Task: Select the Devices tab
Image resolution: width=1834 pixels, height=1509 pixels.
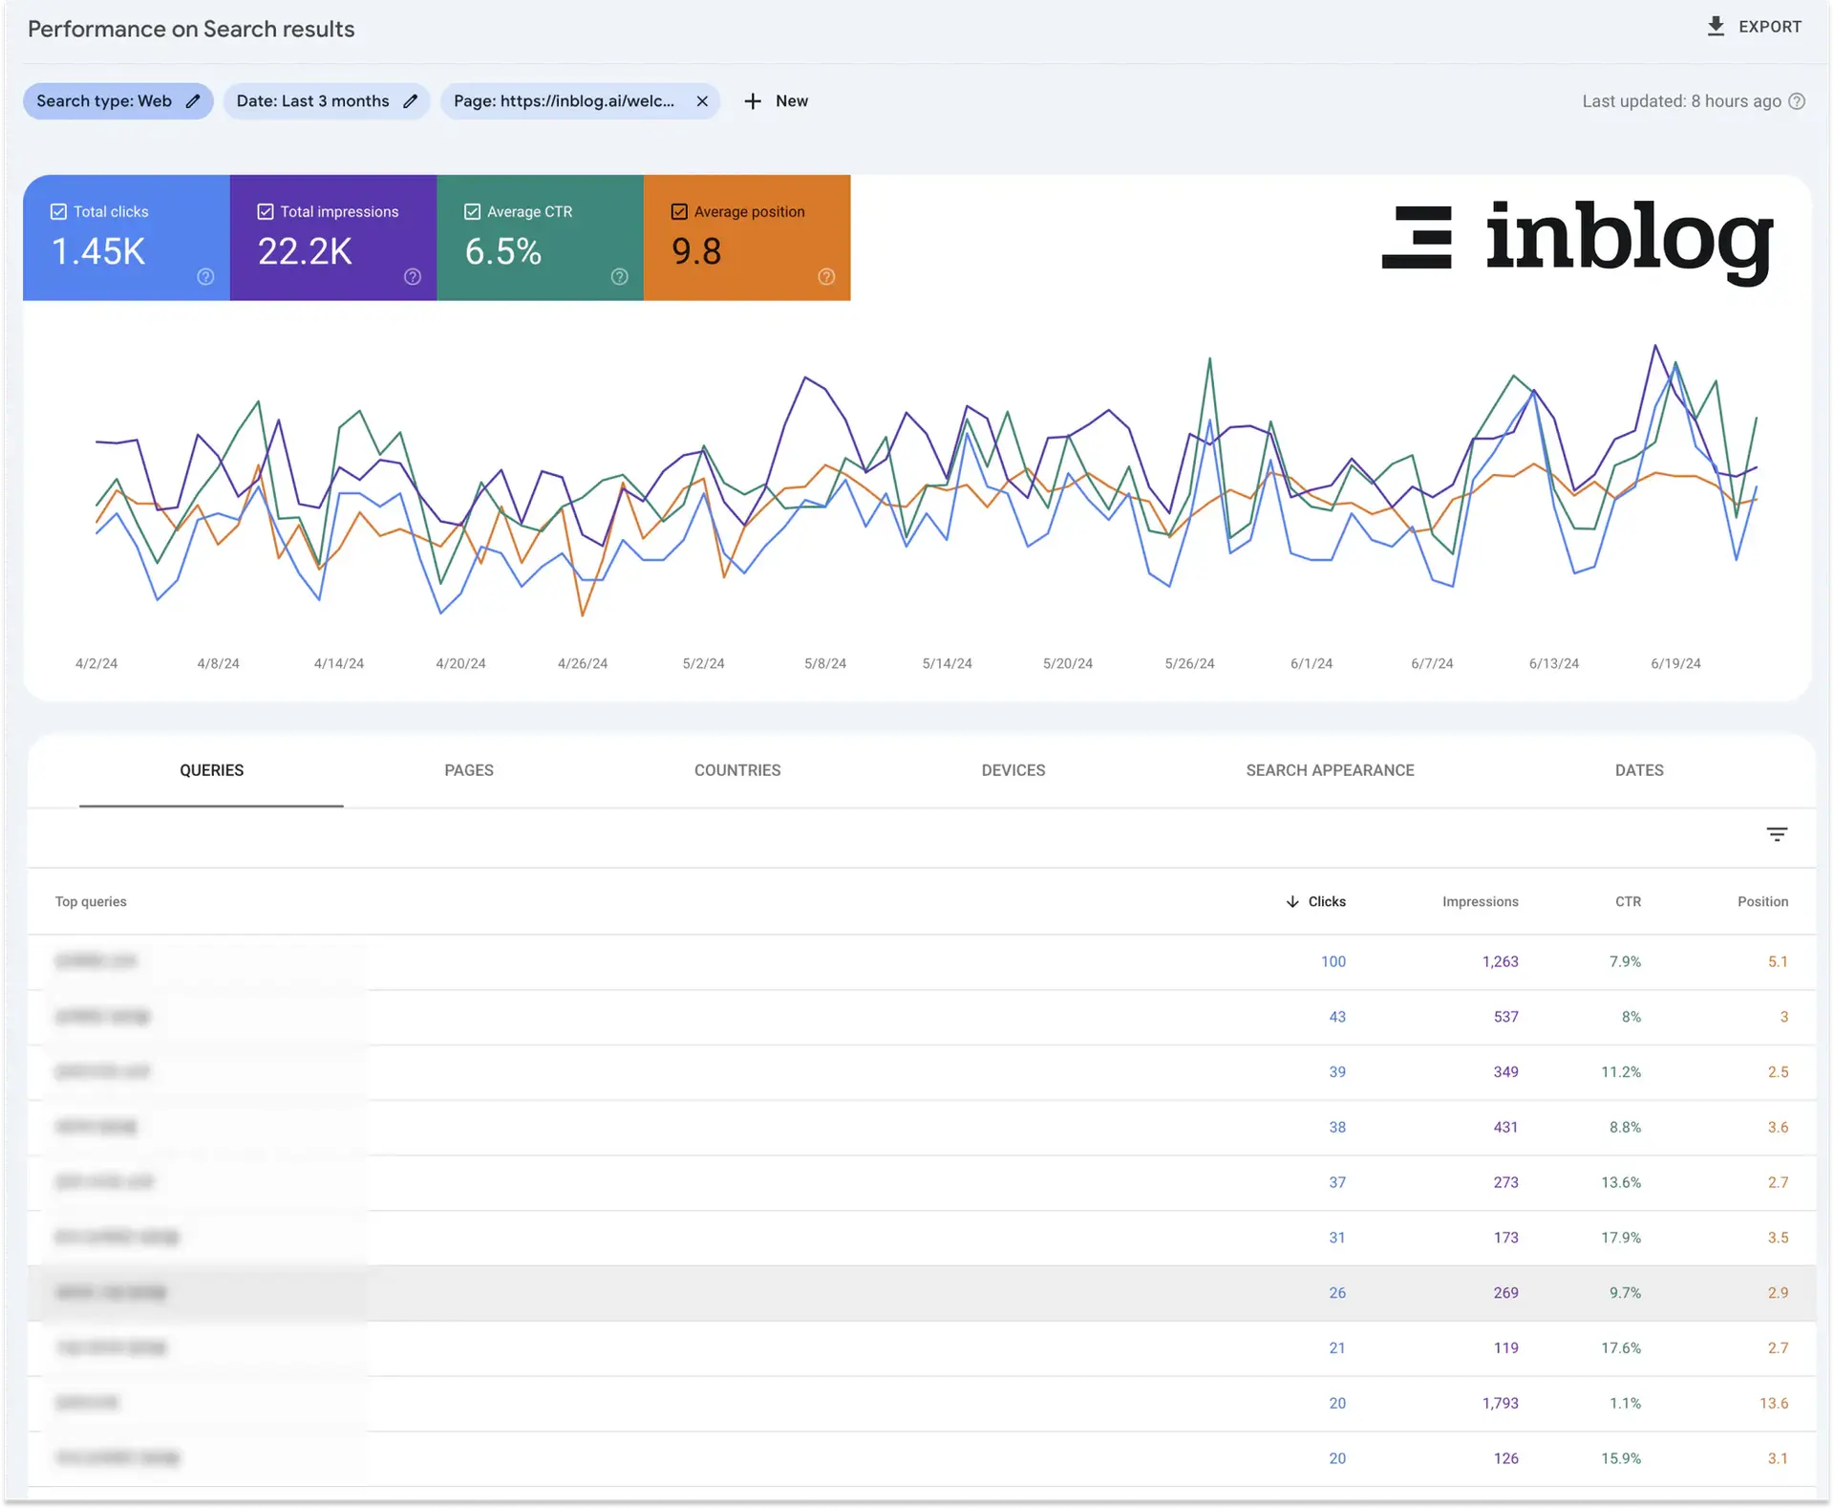Action: pyautogui.click(x=1013, y=769)
